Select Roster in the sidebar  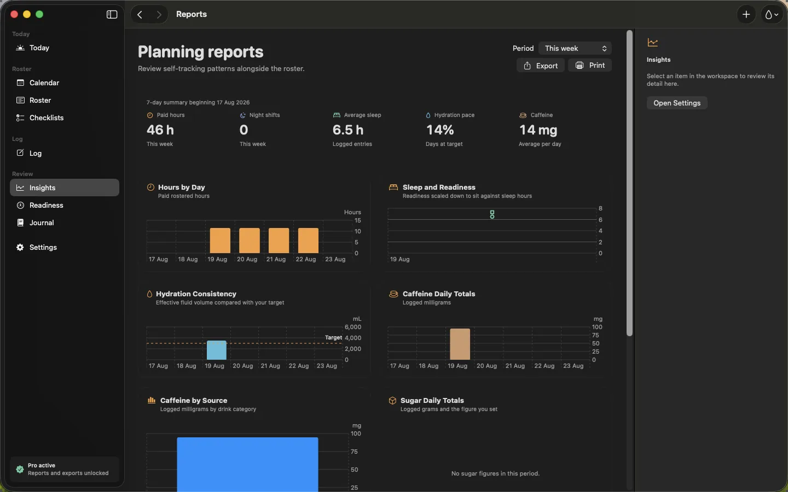tap(65, 101)
